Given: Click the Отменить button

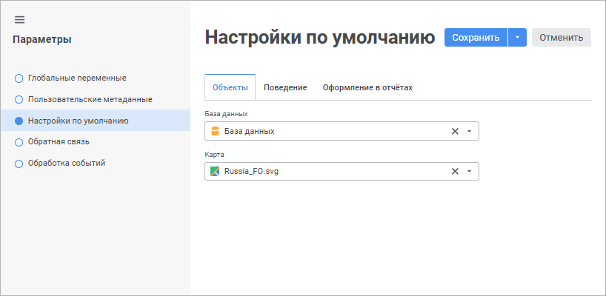Looking at the screenshot, I should point(561,38).
